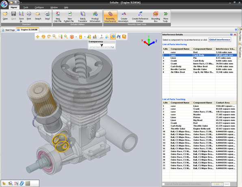Toggle the highlighted transparency mode button
The image size is (242, 187).
(113, 37)
